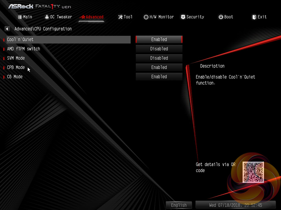Select the SVM Mode row
Image resolution: width=281 pixels, height=210 pixels.
tap(68, 58)
